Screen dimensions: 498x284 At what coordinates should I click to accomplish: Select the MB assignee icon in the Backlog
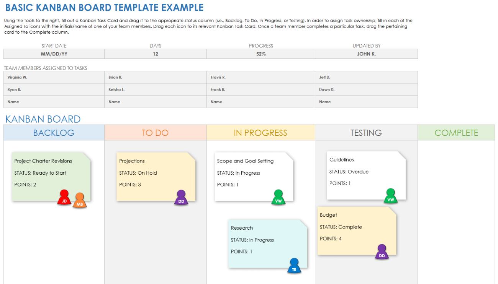pos(79,201)
